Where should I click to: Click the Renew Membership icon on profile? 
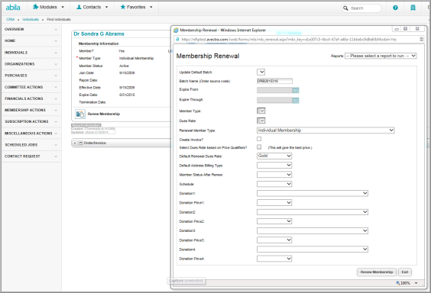point(80,114)
